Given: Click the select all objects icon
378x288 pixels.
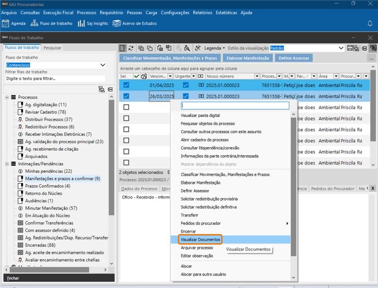Looking at the screenshot, I should pyautogui.click(x=141, y=48).
